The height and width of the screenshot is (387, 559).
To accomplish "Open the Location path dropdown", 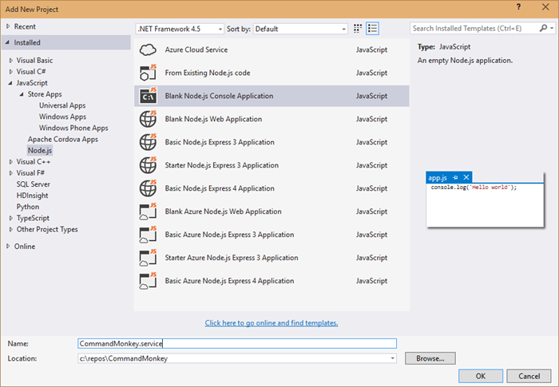I will pos(393,358).
